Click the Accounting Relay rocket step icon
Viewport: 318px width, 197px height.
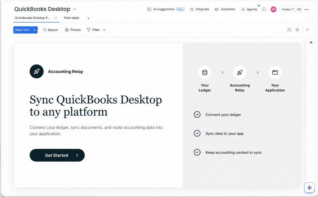click(x=240, y=72)
